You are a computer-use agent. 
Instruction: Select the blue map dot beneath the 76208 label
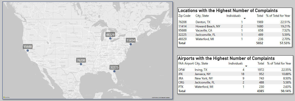[81, 64]
